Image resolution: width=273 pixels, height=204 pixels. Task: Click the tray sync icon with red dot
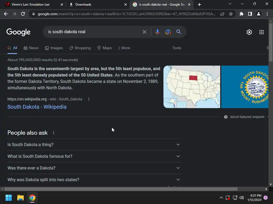(x=228, y=198)
